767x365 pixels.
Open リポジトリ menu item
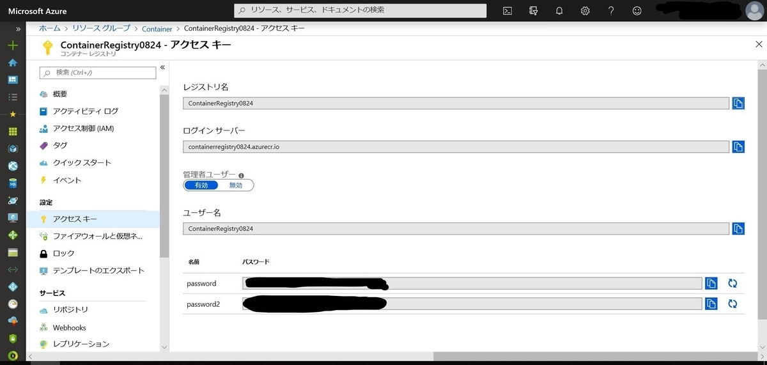coord(93,310)
